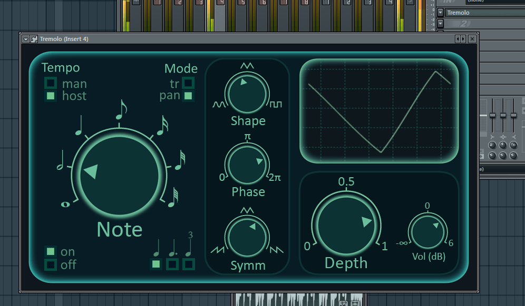
Task: Open dropdown arrow beside slot 2 in mixer
Action: click(x=440, y=23)
